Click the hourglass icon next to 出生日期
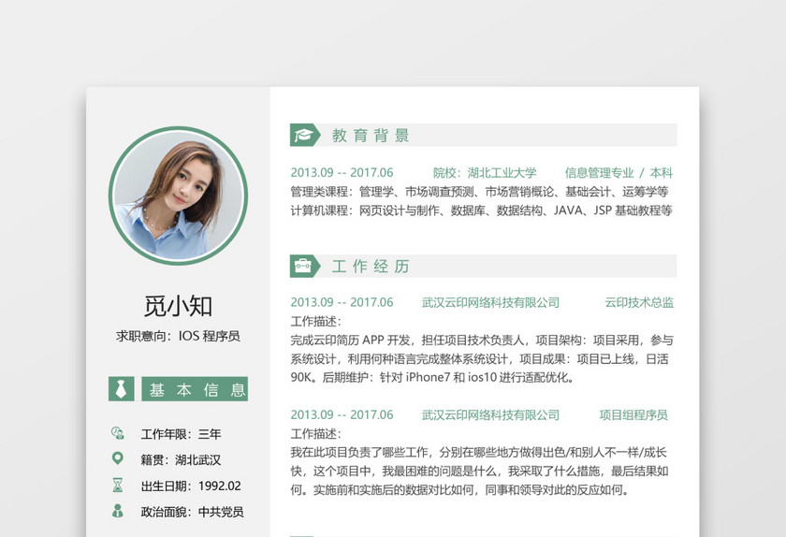 (117, 485)
